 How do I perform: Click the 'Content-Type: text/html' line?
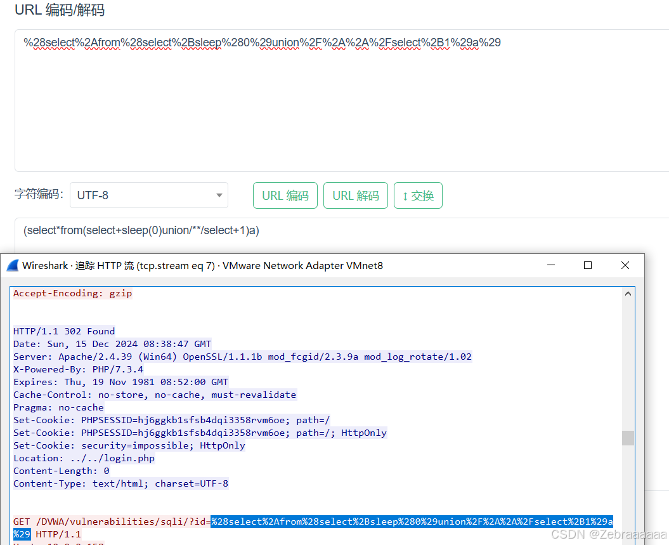pyautogui.click(x=120, y=483)
